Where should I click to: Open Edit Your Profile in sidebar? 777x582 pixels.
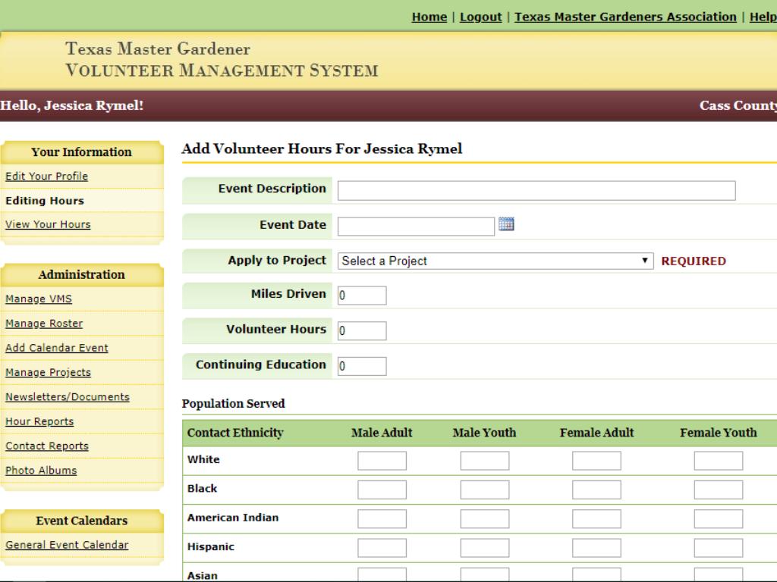coord(46,177)
